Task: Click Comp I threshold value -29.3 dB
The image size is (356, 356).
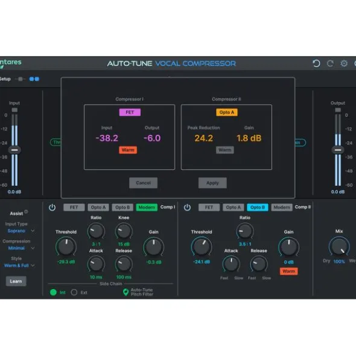Action: coord(66,262)
